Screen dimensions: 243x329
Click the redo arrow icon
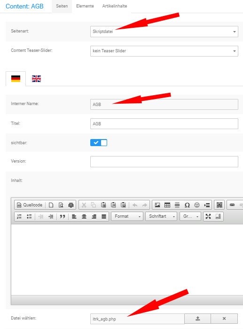145,205
